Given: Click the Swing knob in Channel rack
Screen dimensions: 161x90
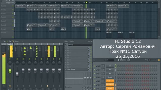Looking at the screenshot, I should 149,60.
